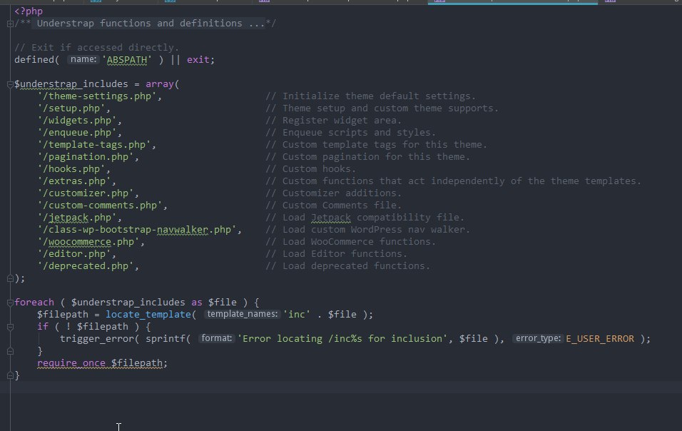
Task: Click the 'Enqueue scripts and styles.' comment
Action: pyautogui.click(x=359, y=133)
